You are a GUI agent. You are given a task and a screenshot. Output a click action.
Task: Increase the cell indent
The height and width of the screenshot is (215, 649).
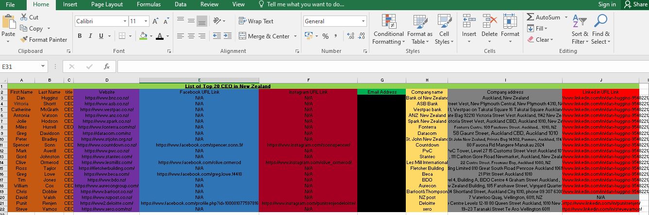point(227,36)
